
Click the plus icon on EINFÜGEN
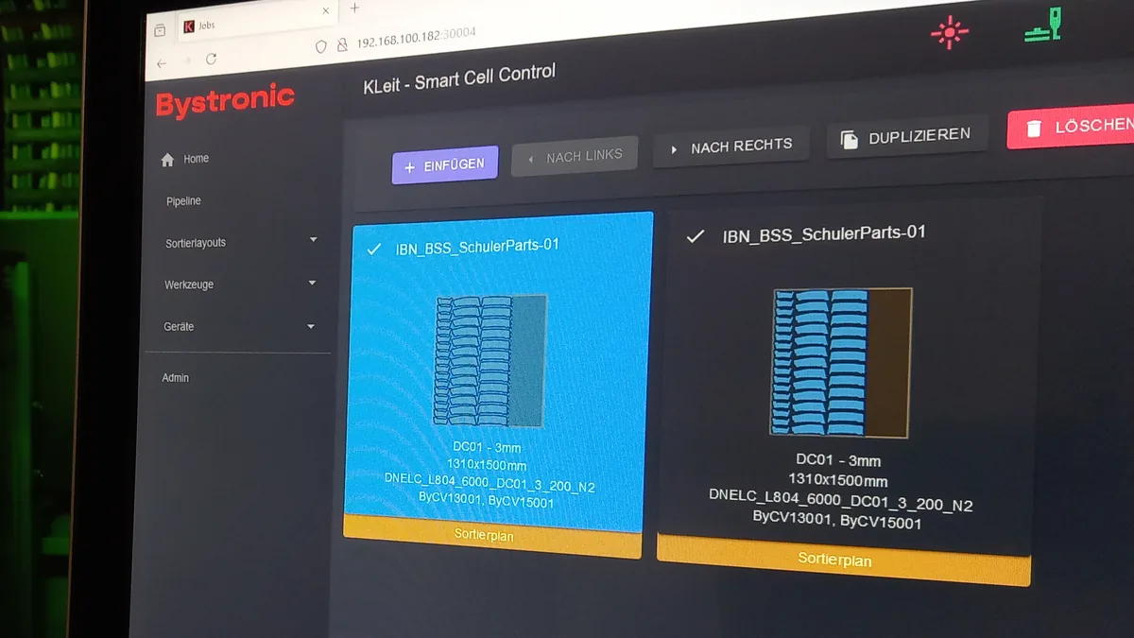point(409,167)
